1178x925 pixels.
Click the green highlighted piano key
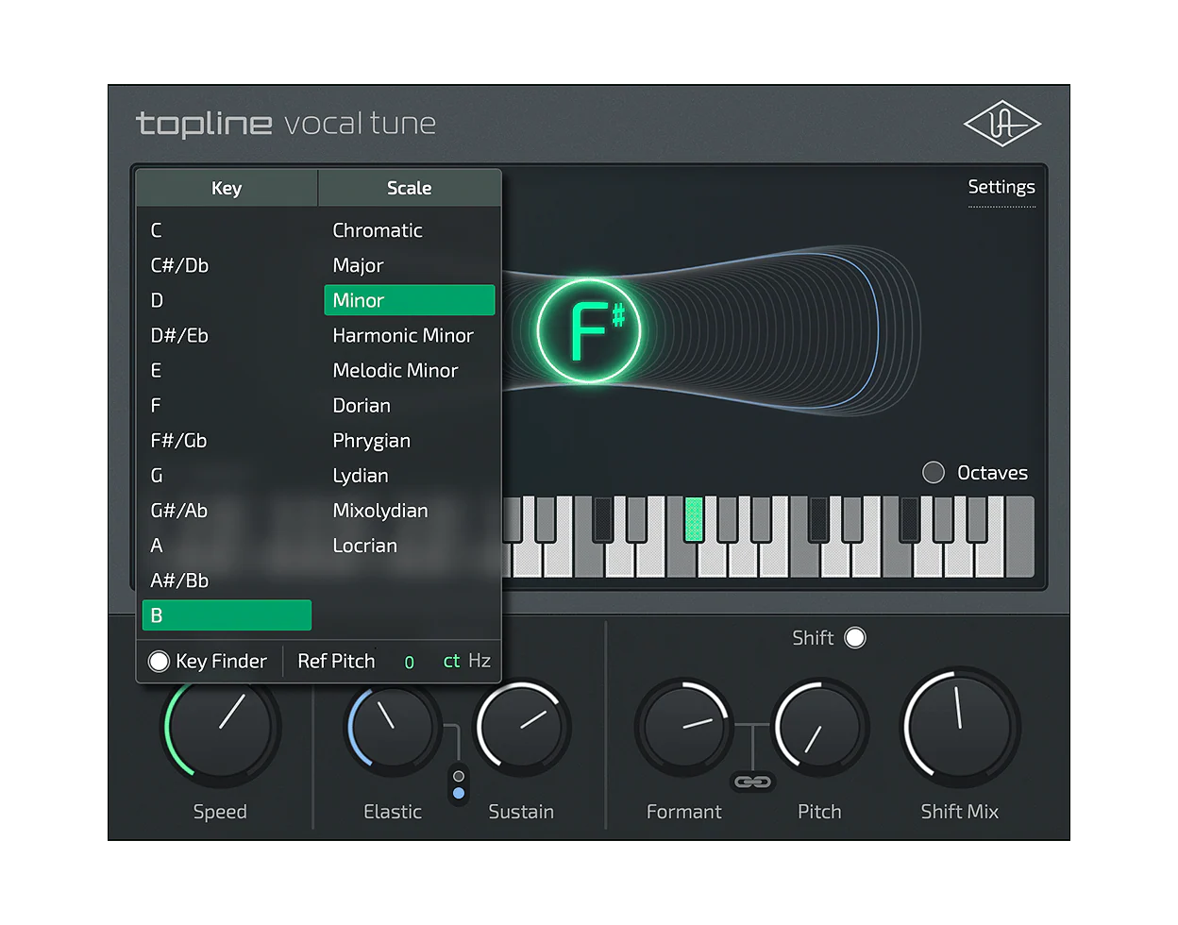(x=694, y=519)
